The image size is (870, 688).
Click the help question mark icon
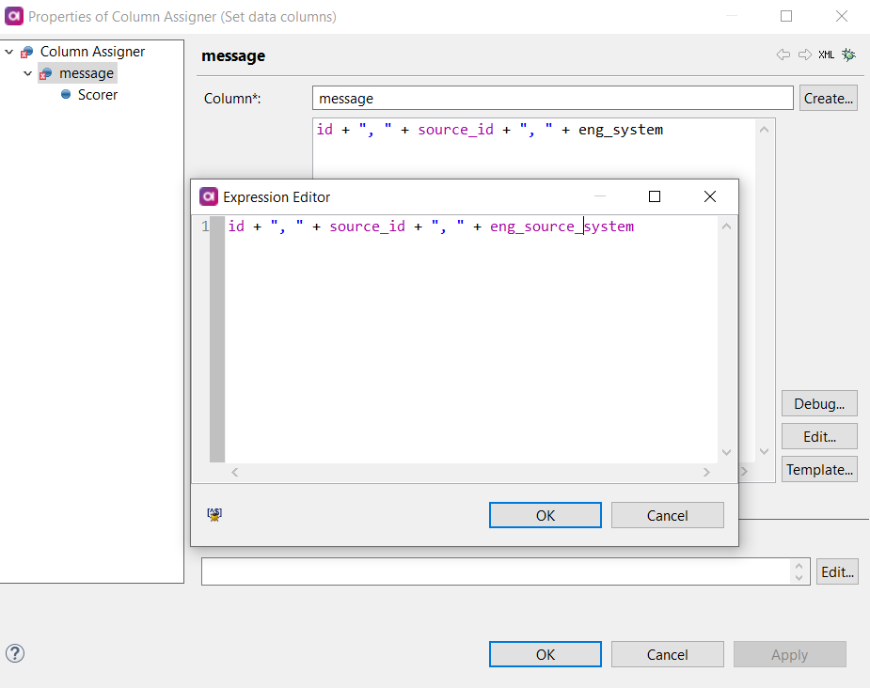point(15,653)
